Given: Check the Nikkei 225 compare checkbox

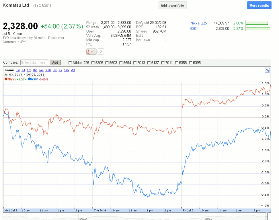Looking at the screenshot, I should (70, 63).
